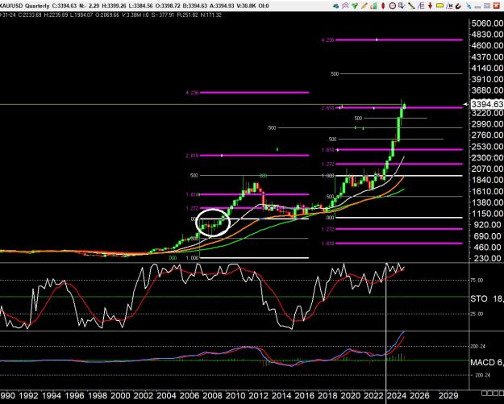
Task: Click the 25.00 stochastic level label
Action: (x=477, y=314)
